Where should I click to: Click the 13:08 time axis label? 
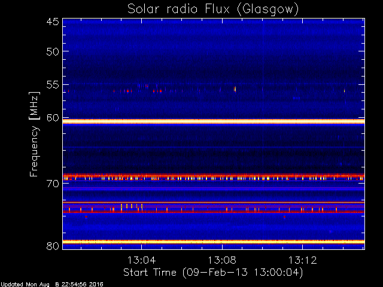pos(222,260)
